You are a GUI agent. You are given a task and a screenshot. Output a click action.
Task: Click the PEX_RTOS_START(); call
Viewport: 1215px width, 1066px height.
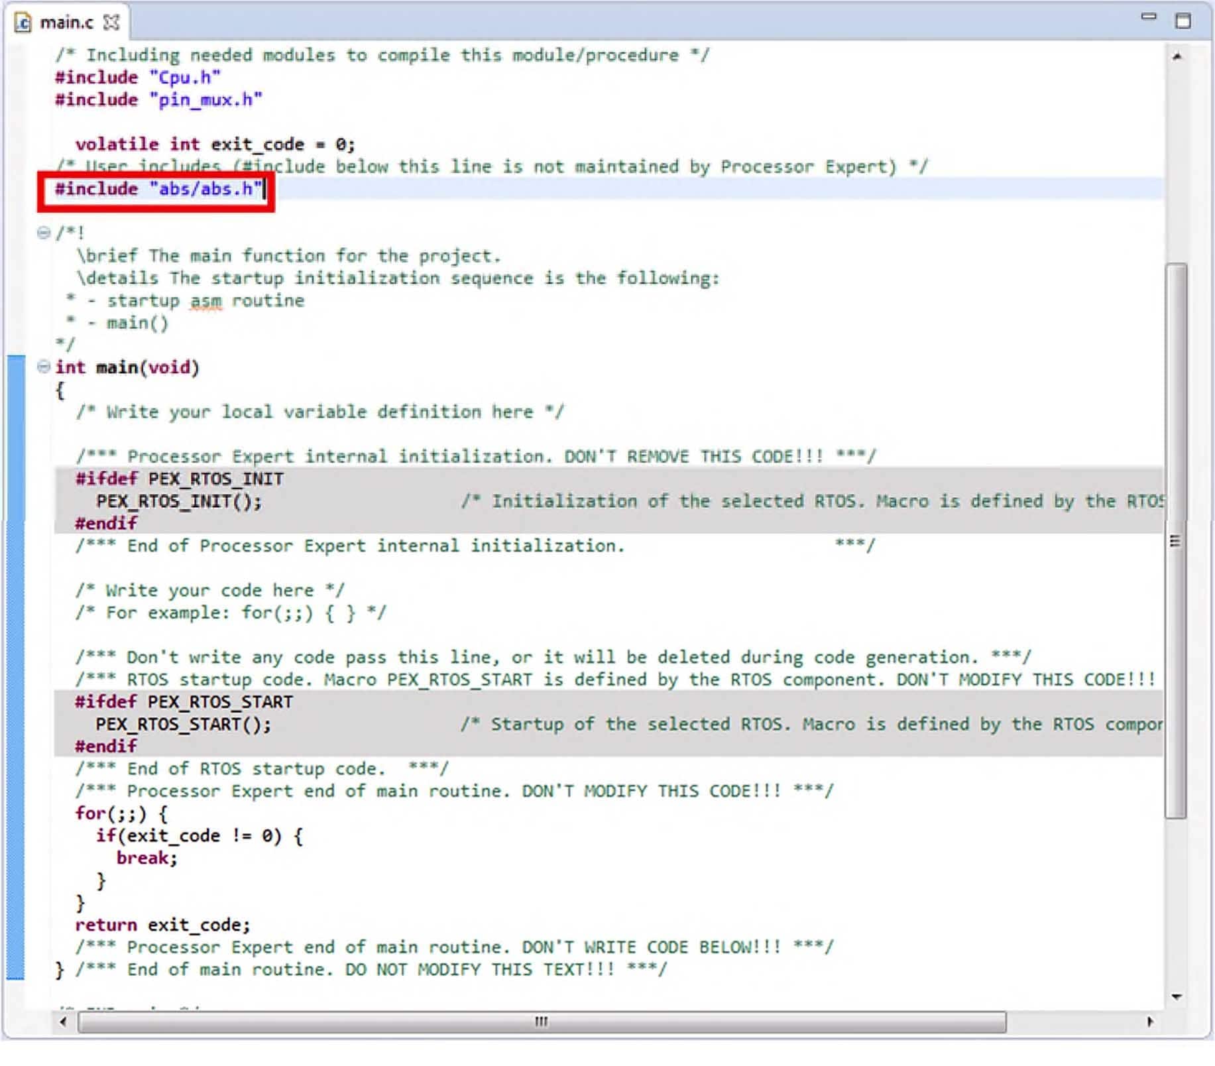(184, 724)
